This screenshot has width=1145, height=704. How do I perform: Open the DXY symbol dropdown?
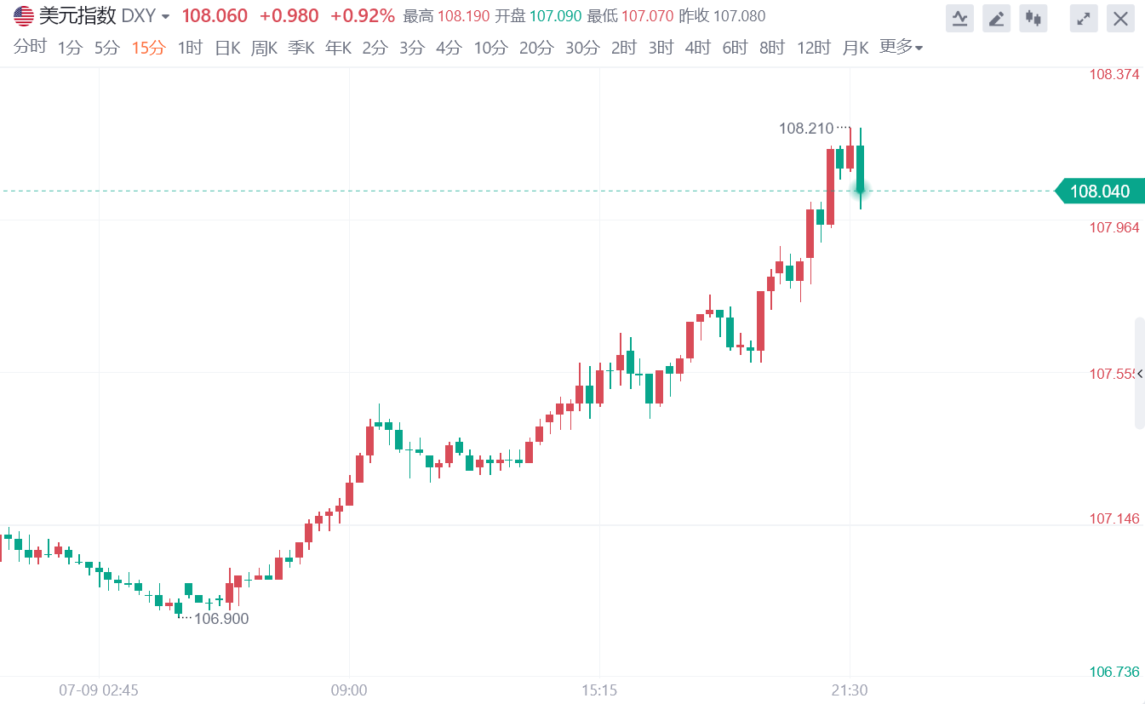point(165,17)
